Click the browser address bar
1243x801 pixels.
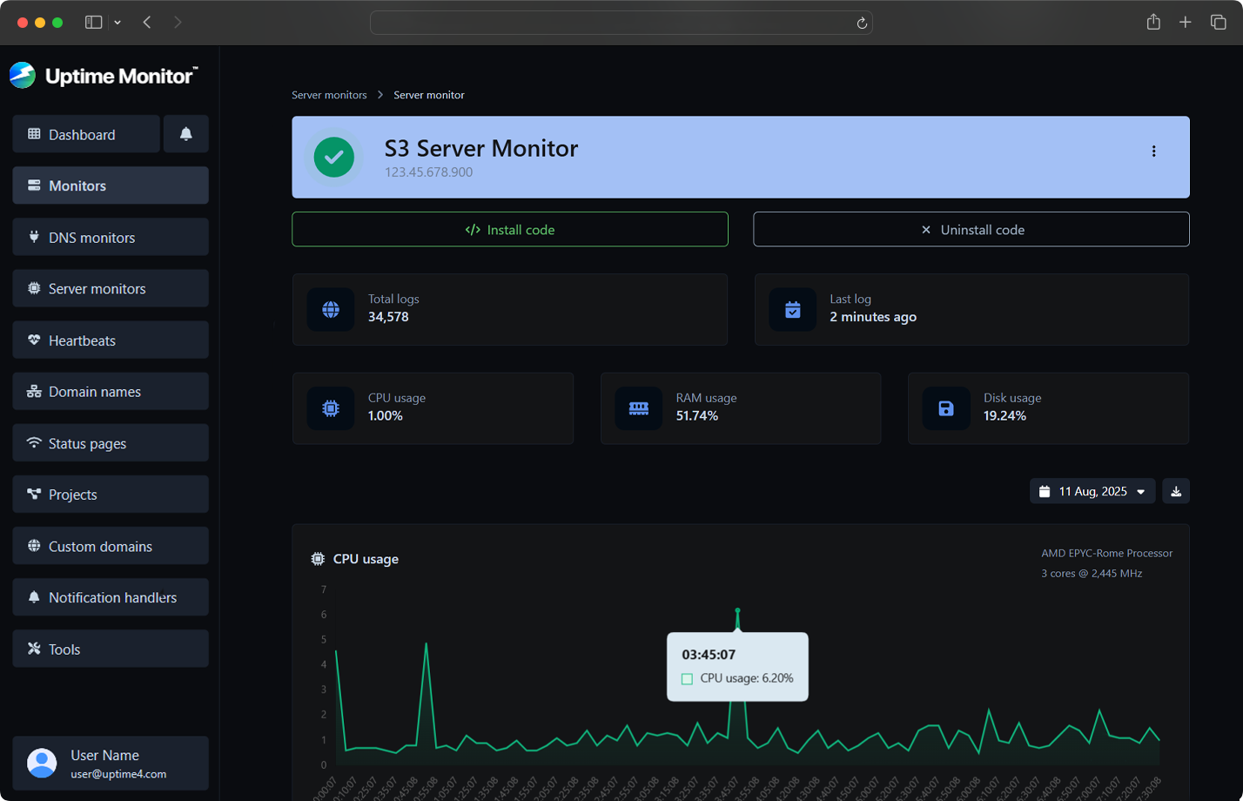[621, 23]
